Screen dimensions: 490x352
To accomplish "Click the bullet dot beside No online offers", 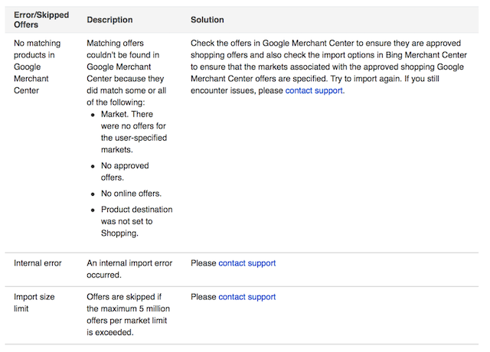I will (x=93, y=194).
